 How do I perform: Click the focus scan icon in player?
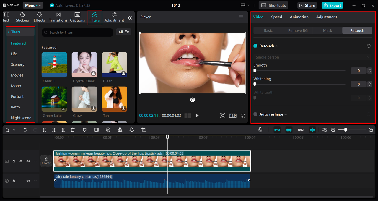(223, 116)
